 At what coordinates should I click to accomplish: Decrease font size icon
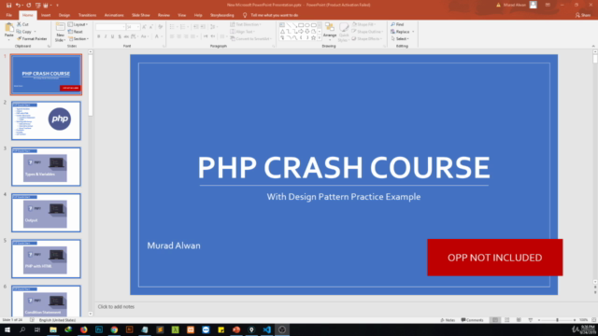click(x=151, y=27)
